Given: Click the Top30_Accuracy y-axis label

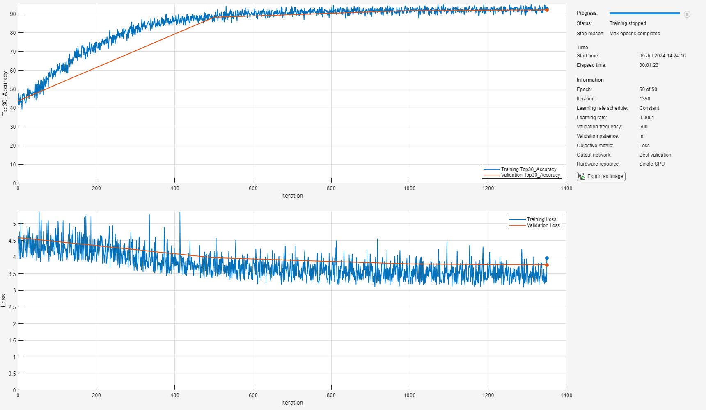Looking at the screenshot, I should tap(5, 93).
